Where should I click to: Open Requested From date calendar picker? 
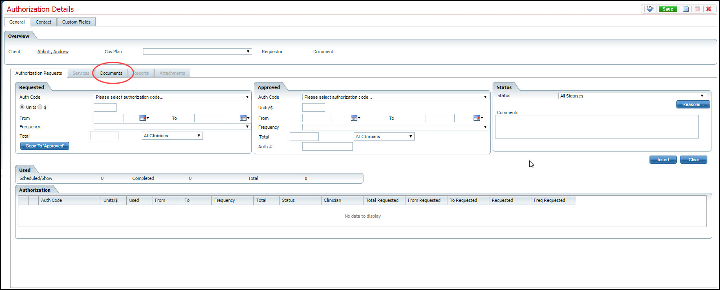coord(144,118)
